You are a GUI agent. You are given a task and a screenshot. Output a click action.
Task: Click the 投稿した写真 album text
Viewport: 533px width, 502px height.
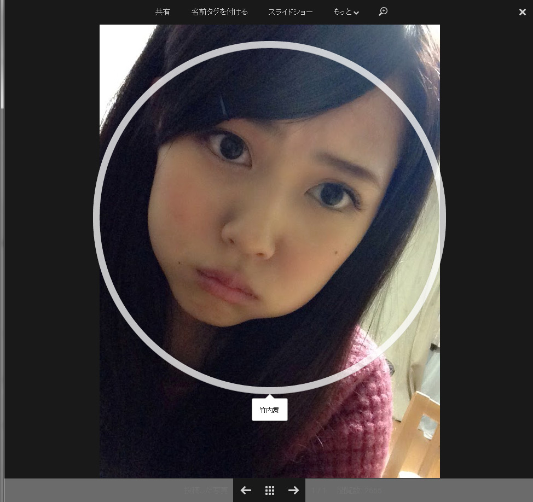[x=206, y=490]
